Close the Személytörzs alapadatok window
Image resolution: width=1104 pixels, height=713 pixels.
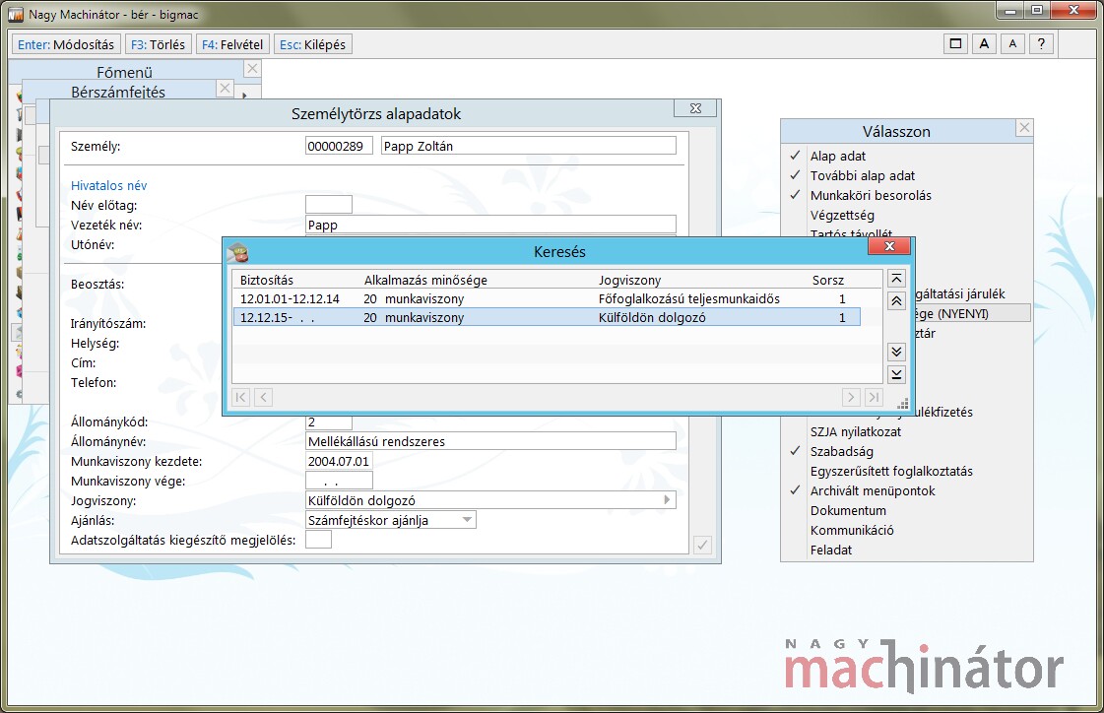[x=695, y=108]
